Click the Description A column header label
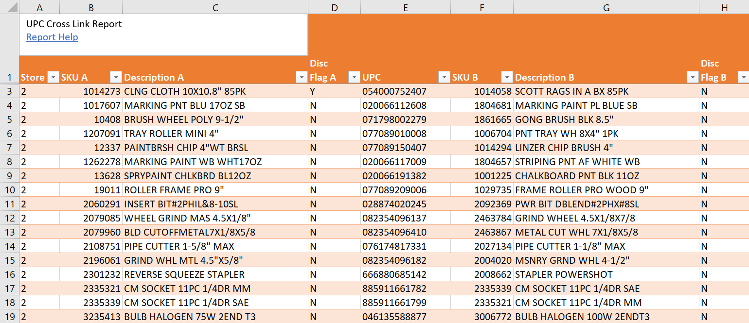The image size is (749, 323). (154, 77)
